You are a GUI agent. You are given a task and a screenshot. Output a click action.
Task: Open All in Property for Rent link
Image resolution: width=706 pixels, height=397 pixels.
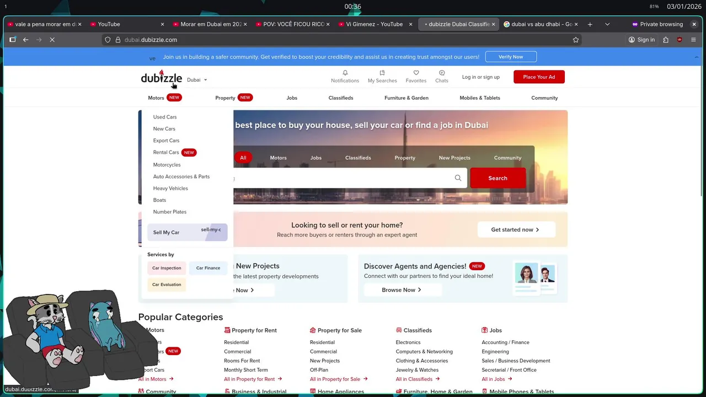pyautogui.click(x=253, y=379)
